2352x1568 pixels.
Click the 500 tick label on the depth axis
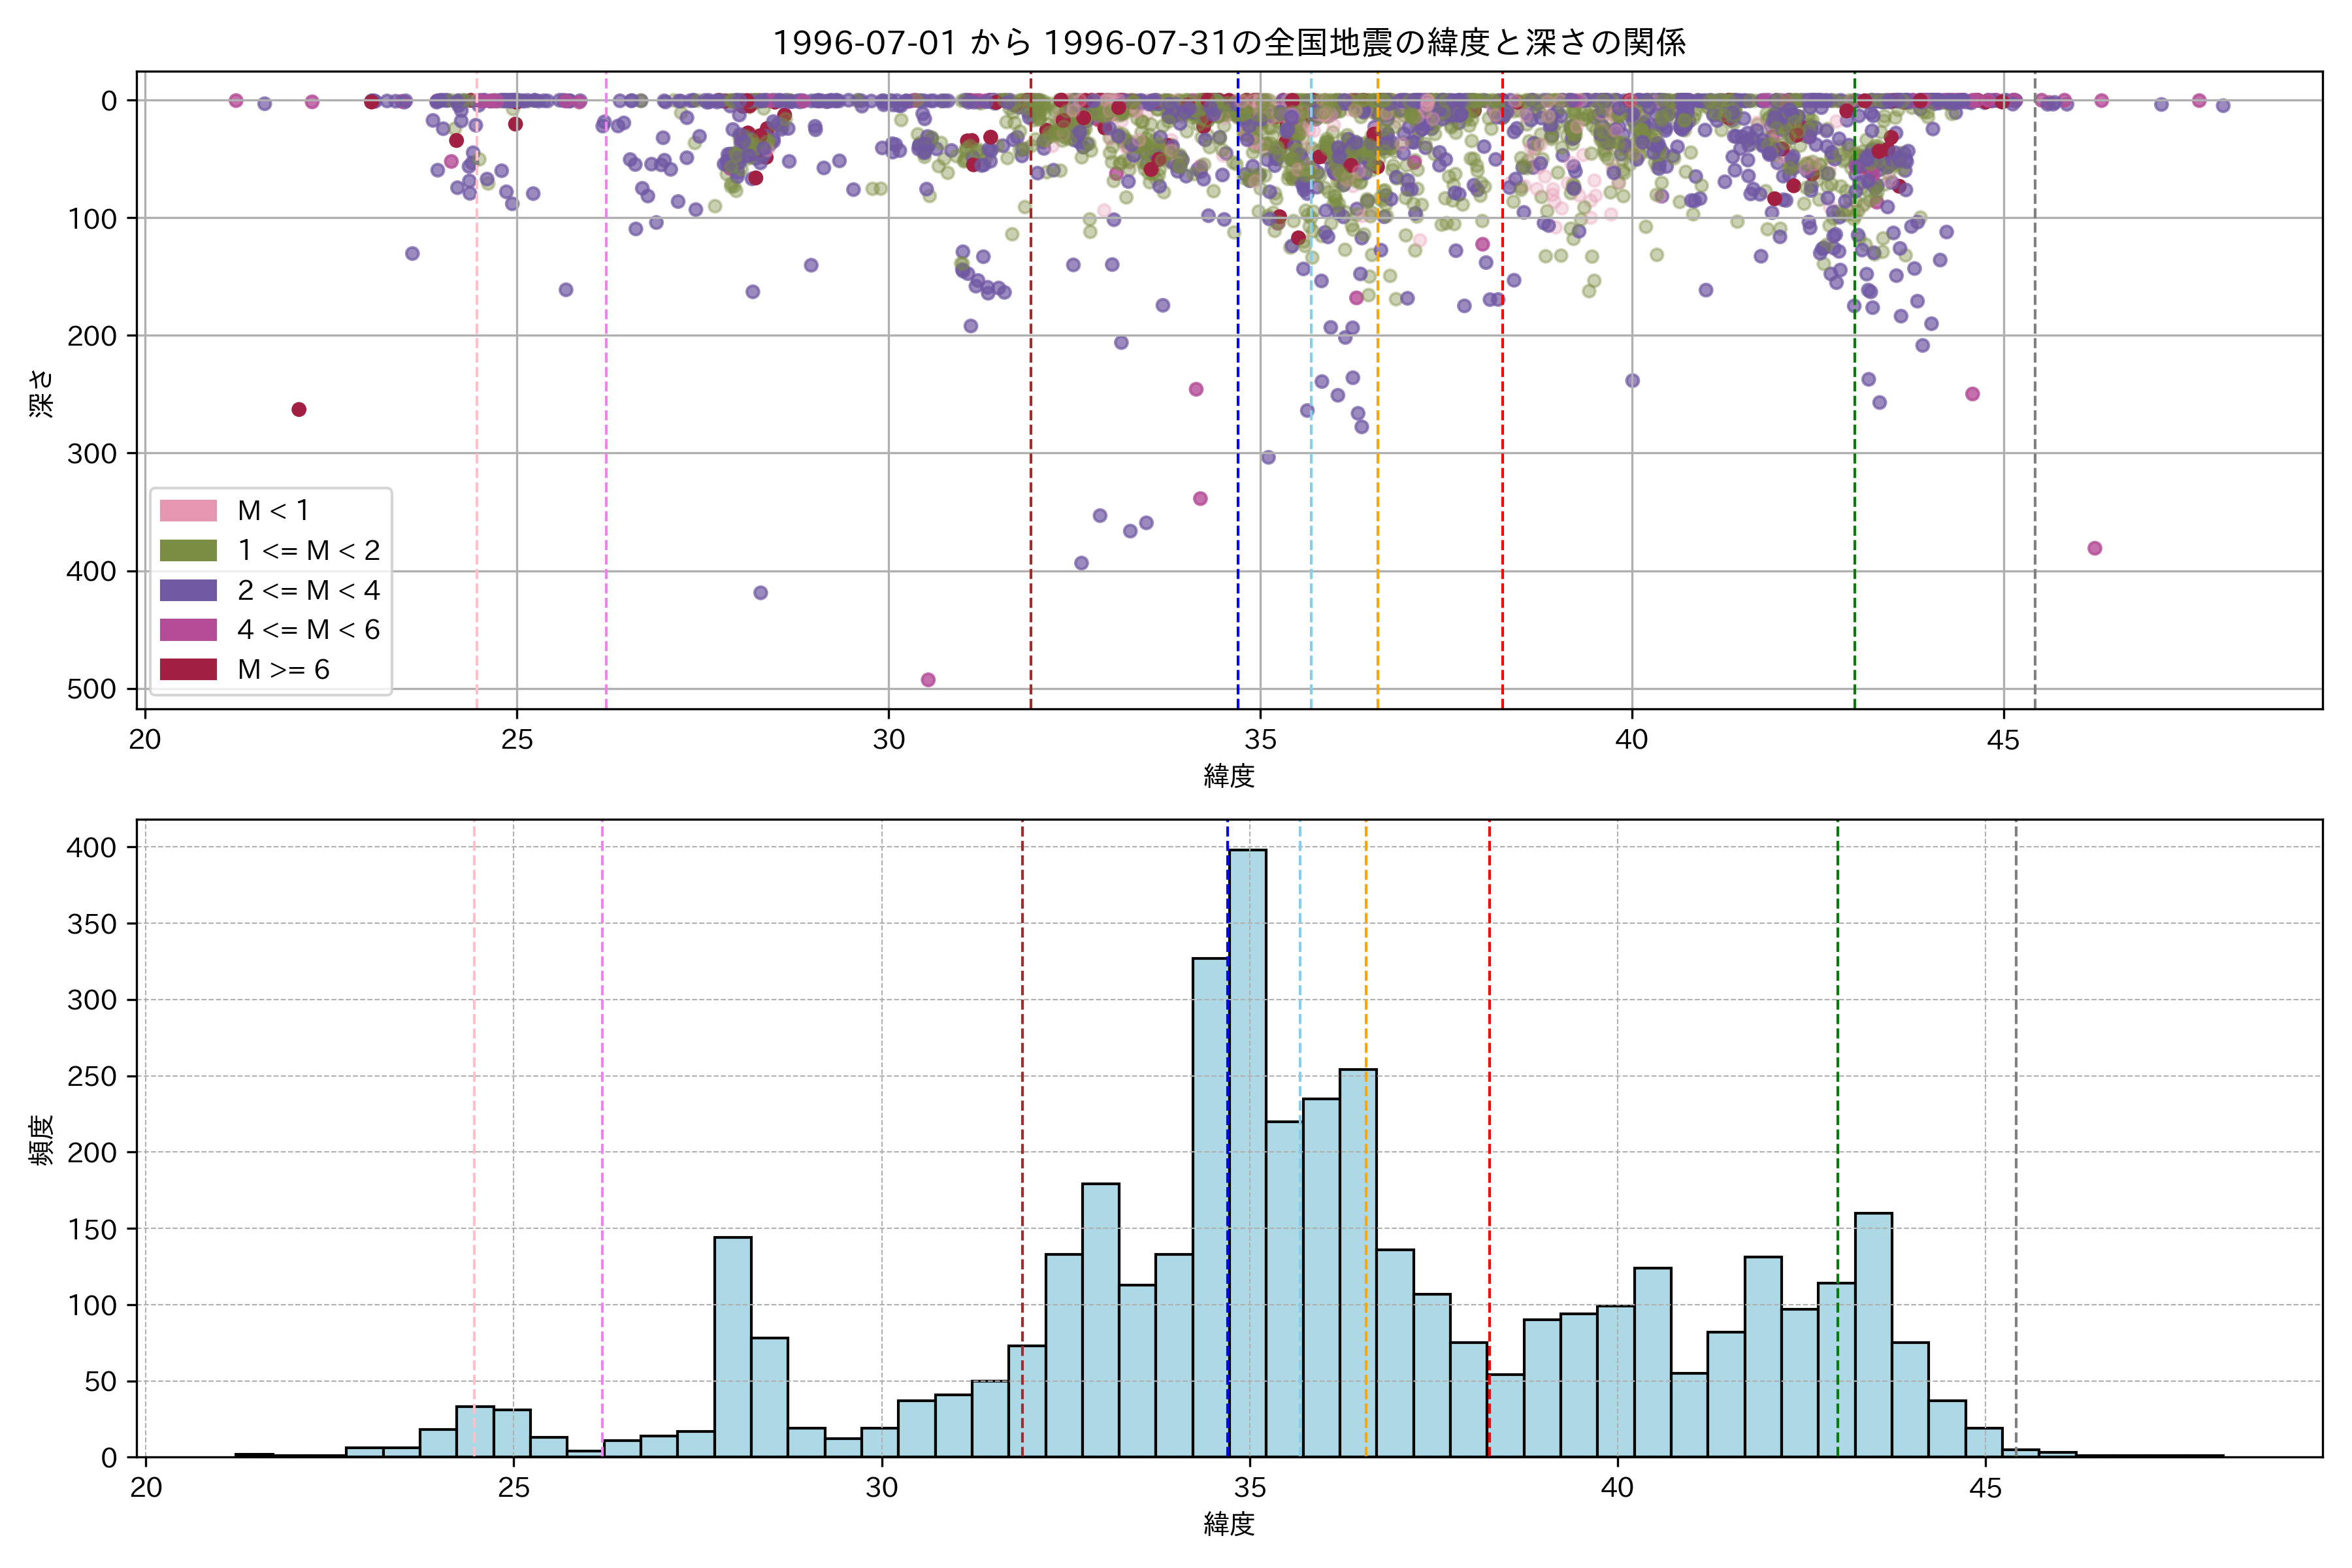(x=91, y=689)
